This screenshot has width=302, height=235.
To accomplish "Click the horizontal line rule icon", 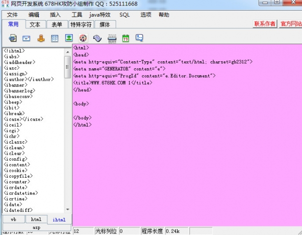I will [x=112, y=38].
